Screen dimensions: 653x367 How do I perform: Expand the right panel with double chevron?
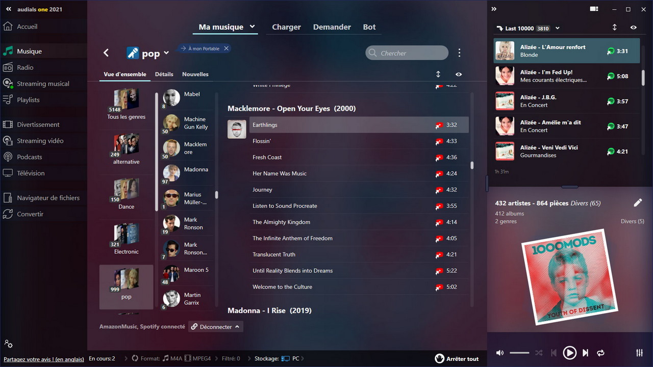[494, 9]
